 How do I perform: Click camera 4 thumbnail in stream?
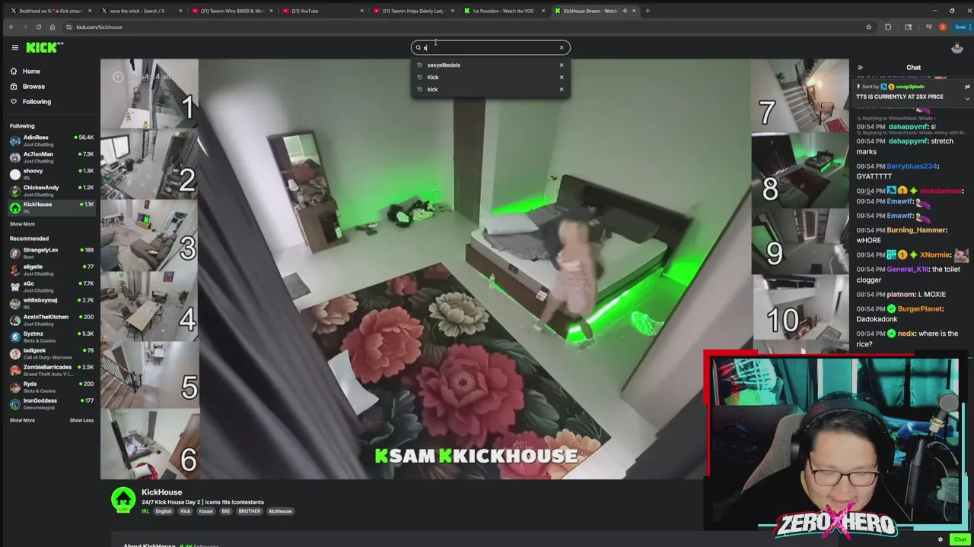click(x=149, y=306)
